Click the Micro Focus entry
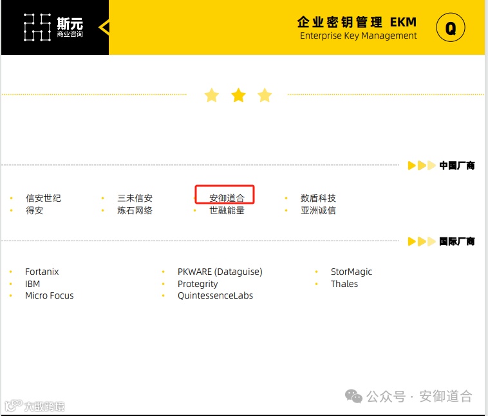488x416 pixels. [50, 295]
